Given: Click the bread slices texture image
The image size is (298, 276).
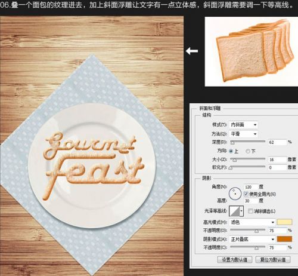Looking at the screenshot, I should (252, 51).
